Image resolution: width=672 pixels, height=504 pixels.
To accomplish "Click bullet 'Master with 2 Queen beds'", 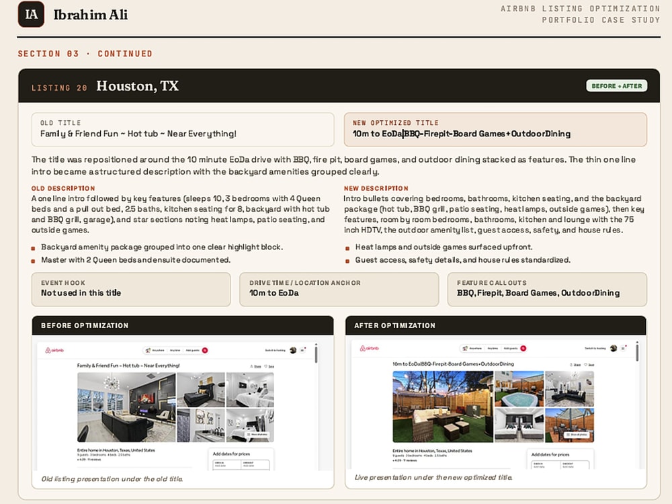I will click(136, 259).
